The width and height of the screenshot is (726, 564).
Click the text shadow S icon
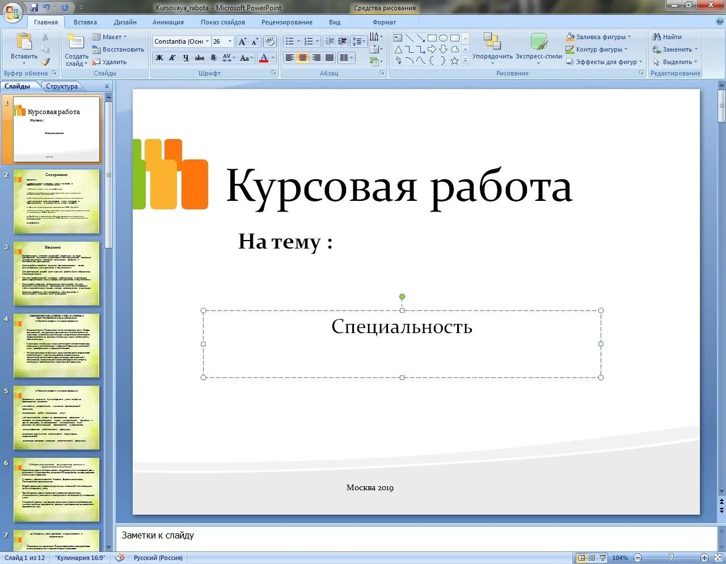tap(213, 58)
